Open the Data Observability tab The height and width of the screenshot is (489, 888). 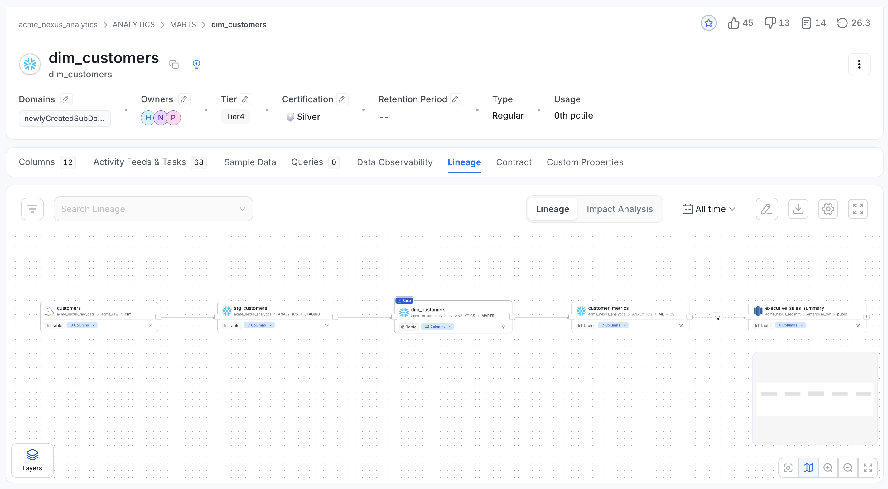[x=394, y=162]
